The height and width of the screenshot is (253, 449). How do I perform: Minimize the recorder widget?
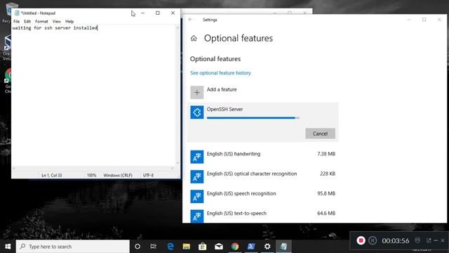point(436,240)
